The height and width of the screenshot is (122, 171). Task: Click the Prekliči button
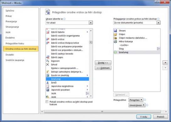160,117
